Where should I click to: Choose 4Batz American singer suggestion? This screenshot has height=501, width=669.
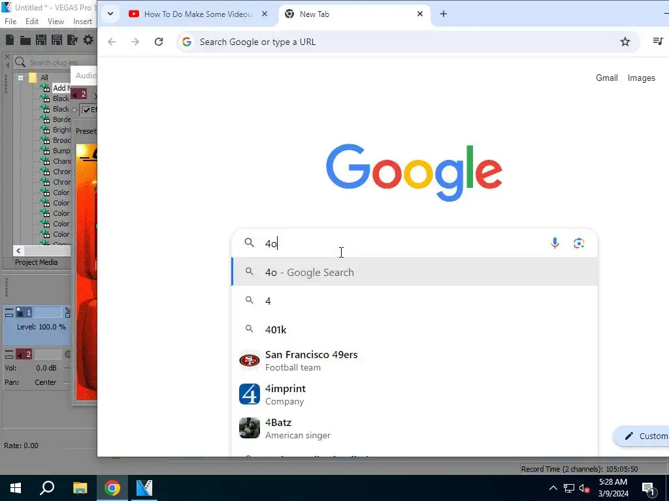415,429
